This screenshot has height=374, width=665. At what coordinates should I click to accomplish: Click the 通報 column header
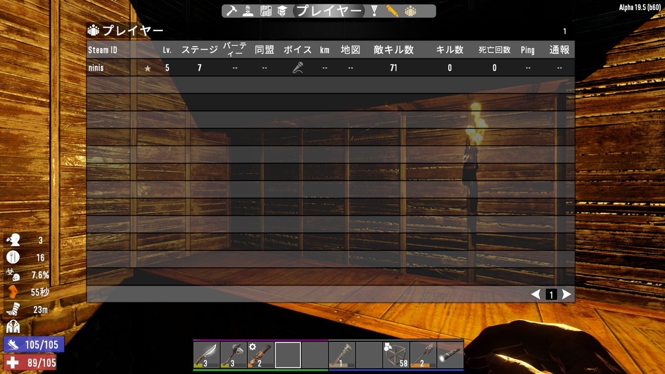pos(559,50)
